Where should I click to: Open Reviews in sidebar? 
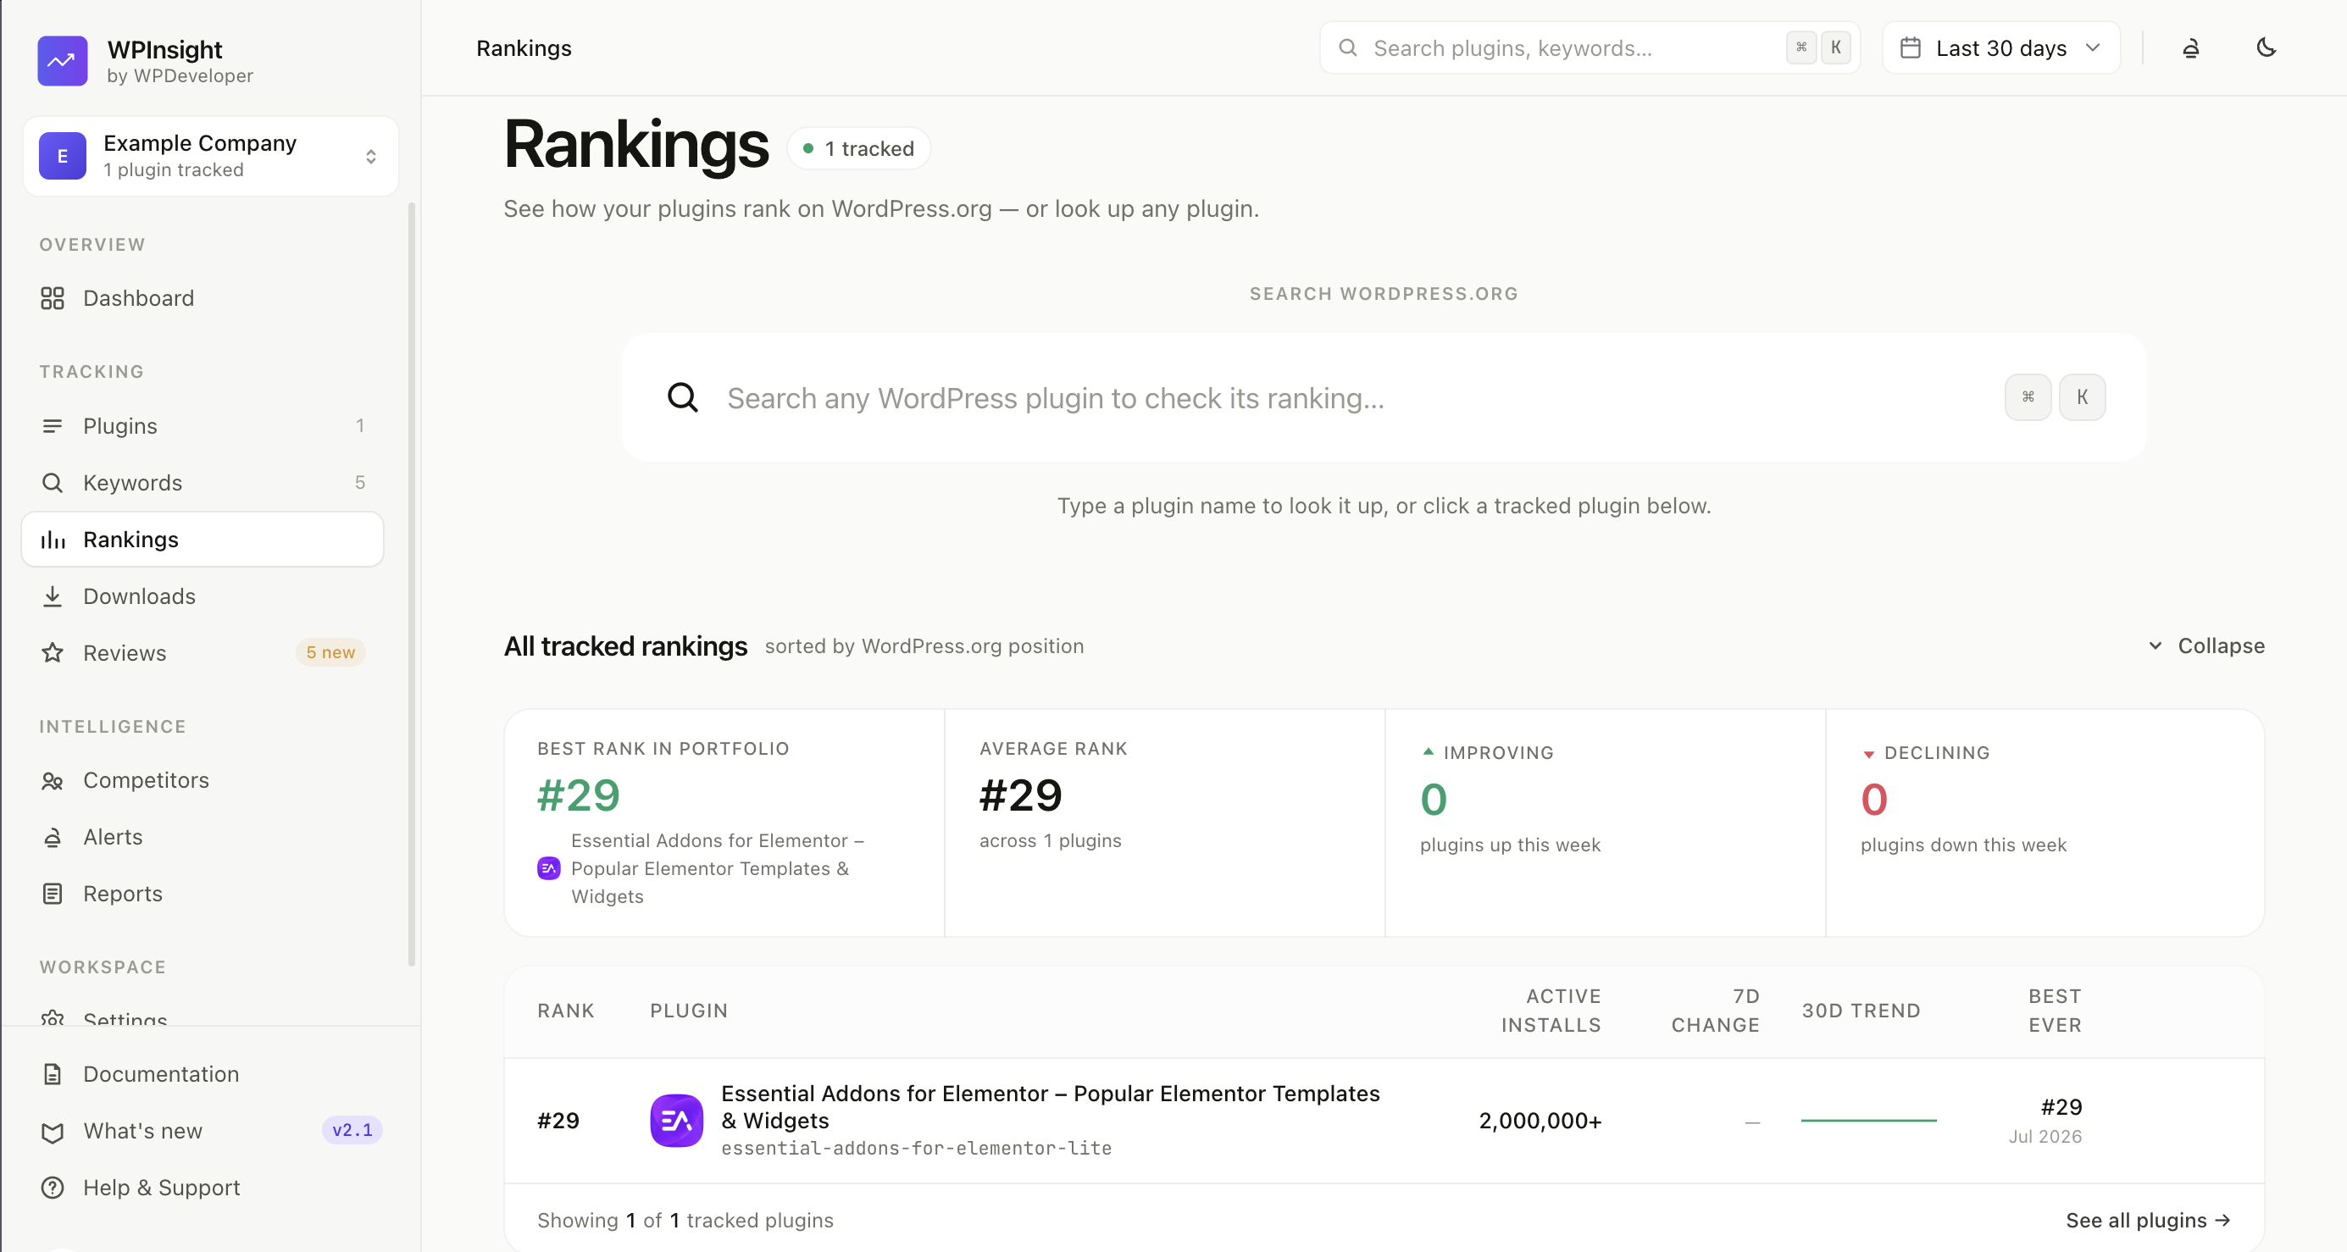203,652
